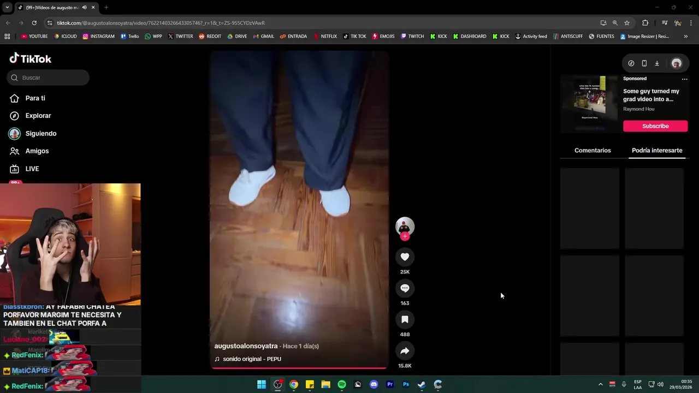Image resolution: width=699 pixels, height=393 pixels.
Task: Open Steam from the taskbar
Action: (x=422, y=384)
